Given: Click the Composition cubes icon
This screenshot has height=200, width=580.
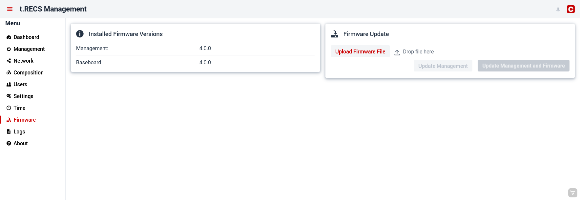Looking at the screenshot, I should tap(9, 73).
